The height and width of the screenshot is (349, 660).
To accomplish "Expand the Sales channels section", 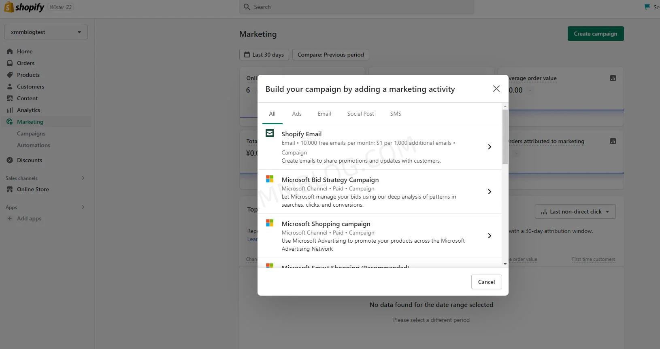I will click(83, 178).
